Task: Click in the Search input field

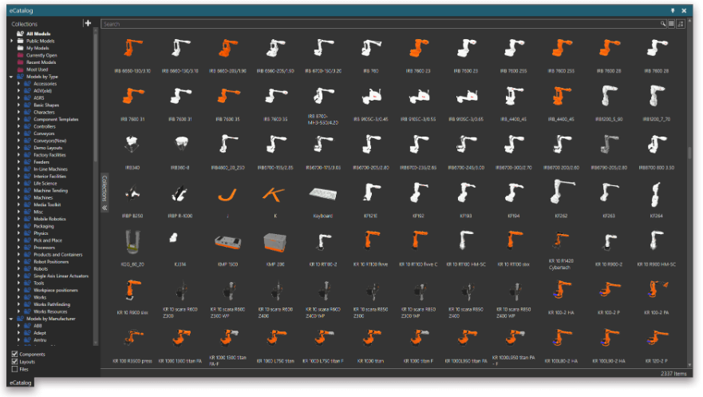Action: (380, 24)
